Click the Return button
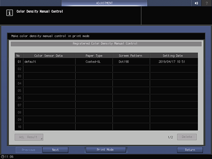The image size is (212, 159). (x=190, y=150)
